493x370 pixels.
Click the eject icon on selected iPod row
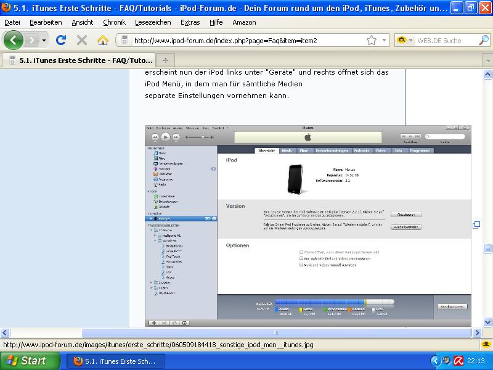coord(214,218)
